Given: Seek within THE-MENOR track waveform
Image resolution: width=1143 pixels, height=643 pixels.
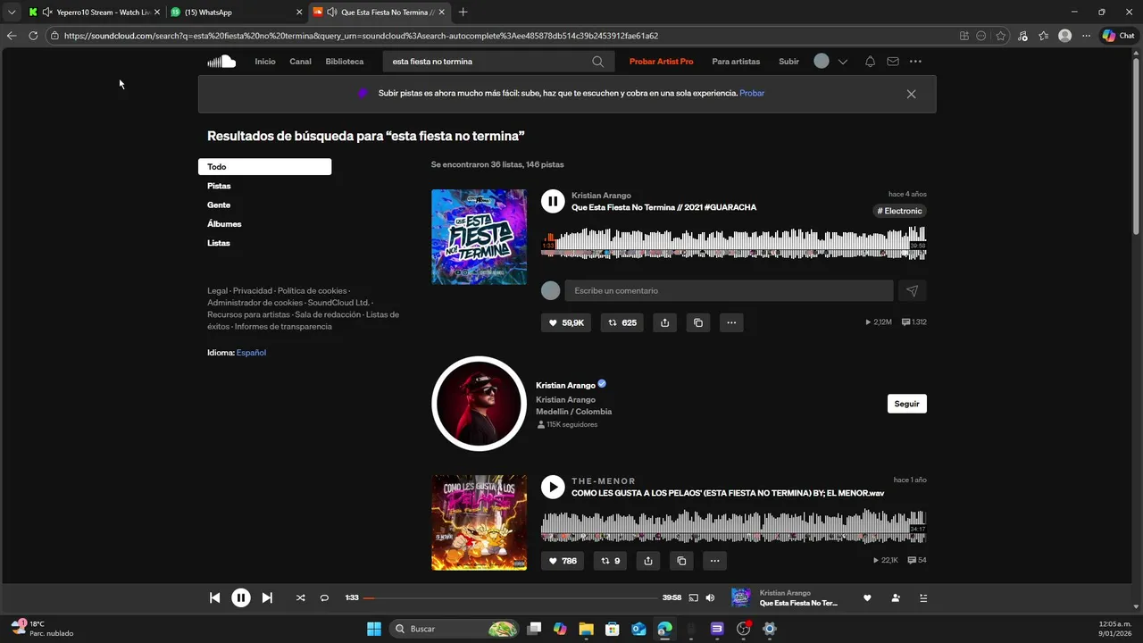Looking at the screenshot, I should 733,525.
